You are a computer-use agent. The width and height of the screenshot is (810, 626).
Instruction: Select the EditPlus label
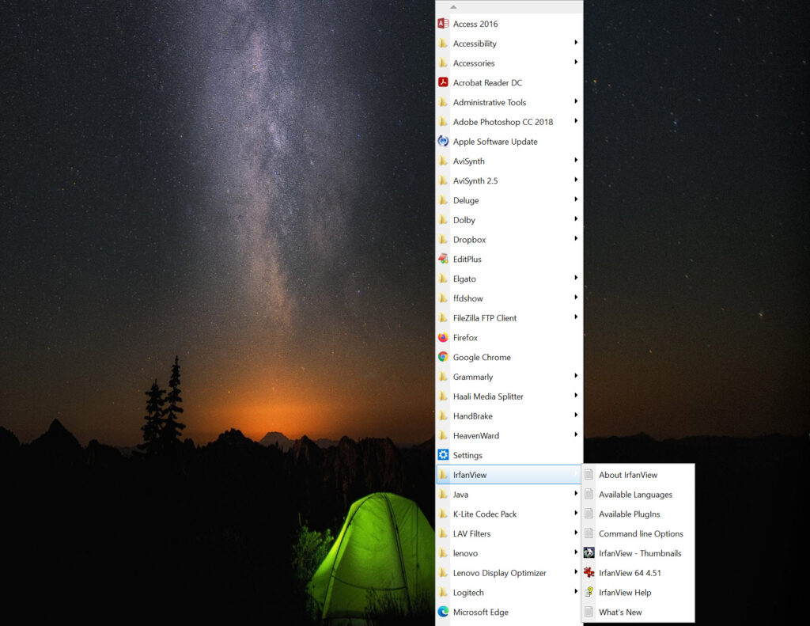(x=467, y=259)
